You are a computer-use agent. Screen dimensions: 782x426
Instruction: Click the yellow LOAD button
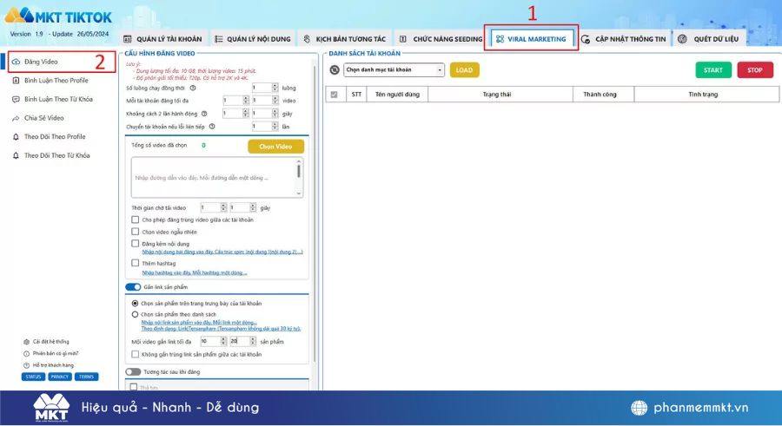point(464,70)
